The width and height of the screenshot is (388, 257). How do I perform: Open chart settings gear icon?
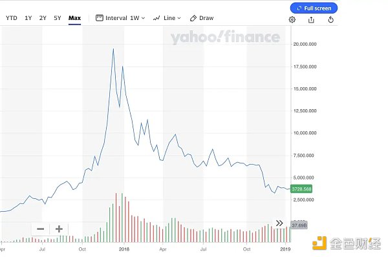[292, 19]
